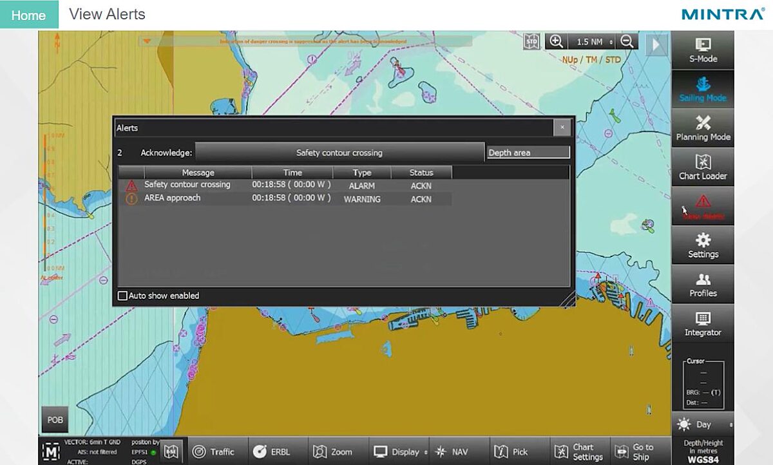Open the 1.5 NM range scale dropdown
Screen dimensions: 773x465
(x=591, y=41)
